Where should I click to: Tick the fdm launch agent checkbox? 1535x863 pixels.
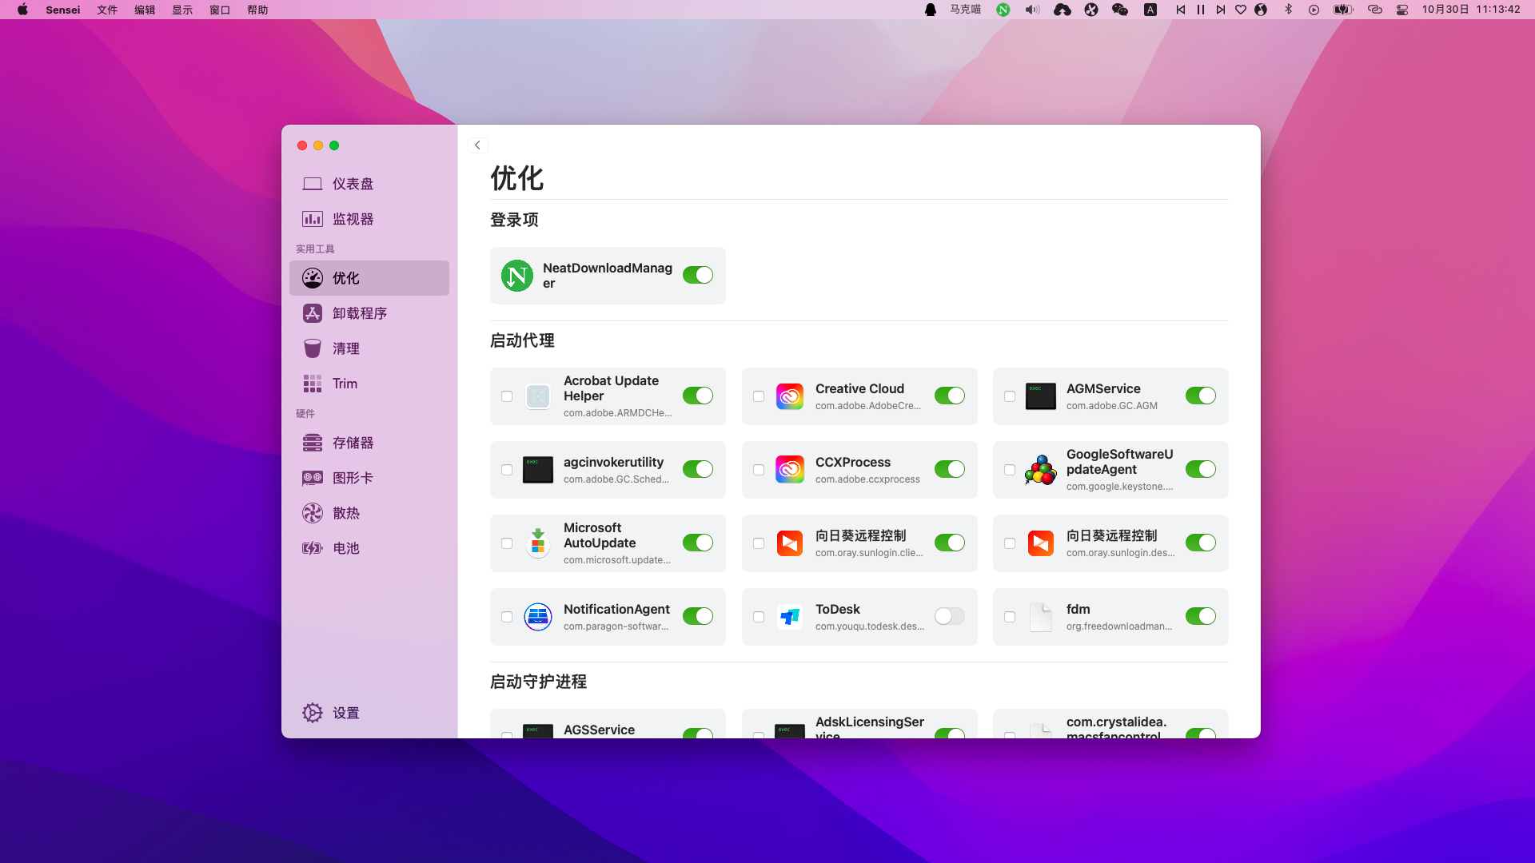tap(1010, 617)
